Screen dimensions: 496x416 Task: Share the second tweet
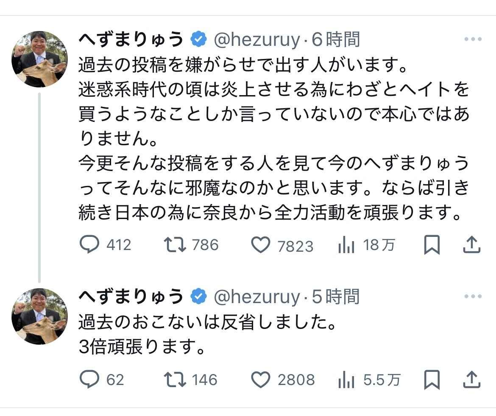472,379
